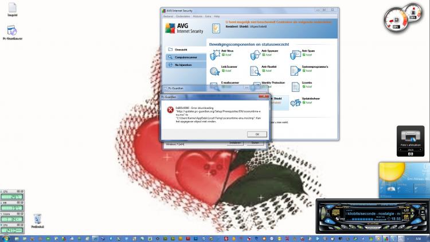Click the Windows Start orb

[5, 239]
